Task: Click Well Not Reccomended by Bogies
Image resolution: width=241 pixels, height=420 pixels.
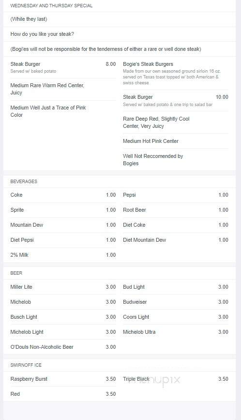Action: coord(153,160)
